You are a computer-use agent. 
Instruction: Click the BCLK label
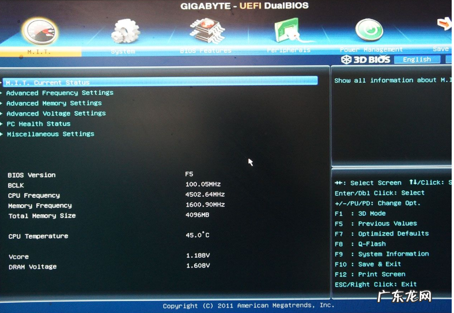coord(16,185)
